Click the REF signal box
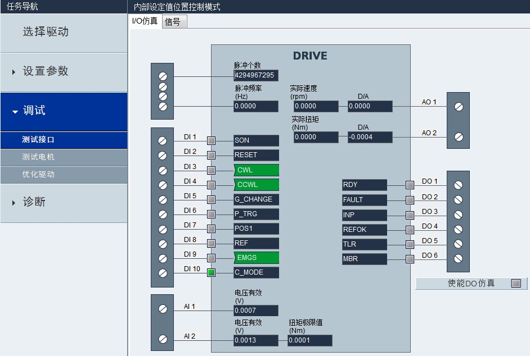 click(256, 243)
